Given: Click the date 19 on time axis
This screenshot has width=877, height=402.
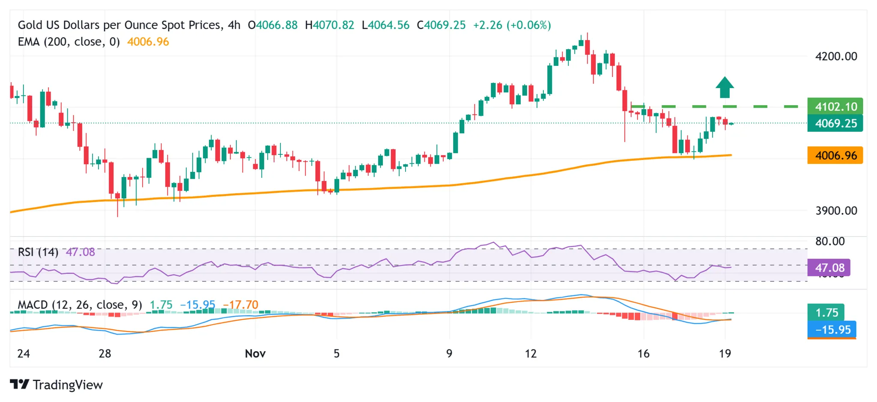Looking at the screenshot, I should [725, 354].
